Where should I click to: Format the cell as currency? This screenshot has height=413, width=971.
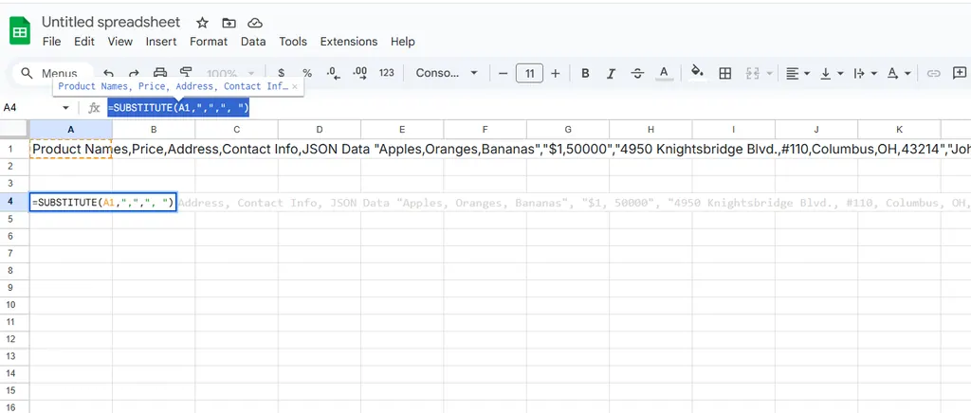[x=281, y=73]
